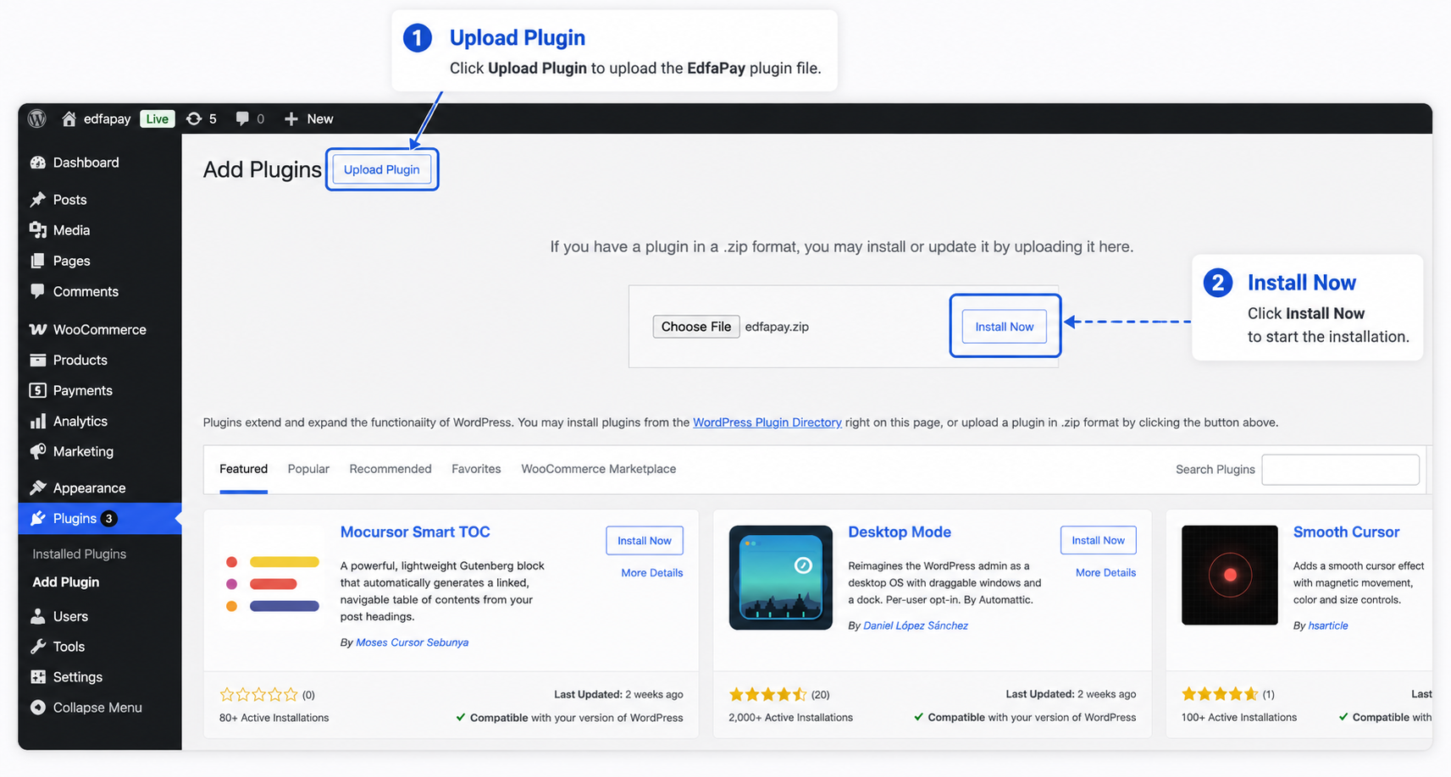Open More Details for Desktop Mode

tap(1106, 573)
